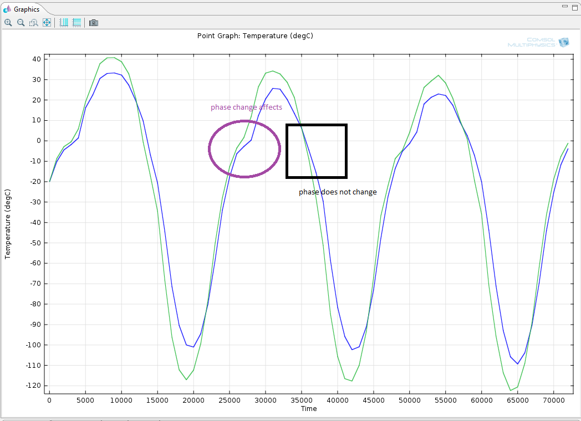Toggle x-axis log scale
The image size is (581, 421).
pos(64,23)
